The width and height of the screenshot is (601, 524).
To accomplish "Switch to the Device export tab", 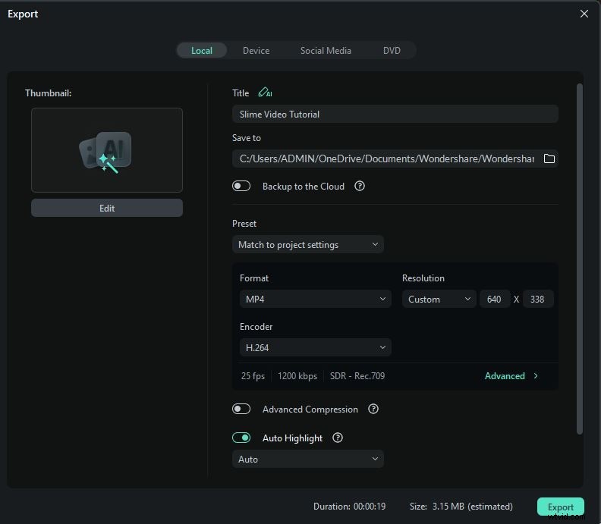I will (256, 51).
